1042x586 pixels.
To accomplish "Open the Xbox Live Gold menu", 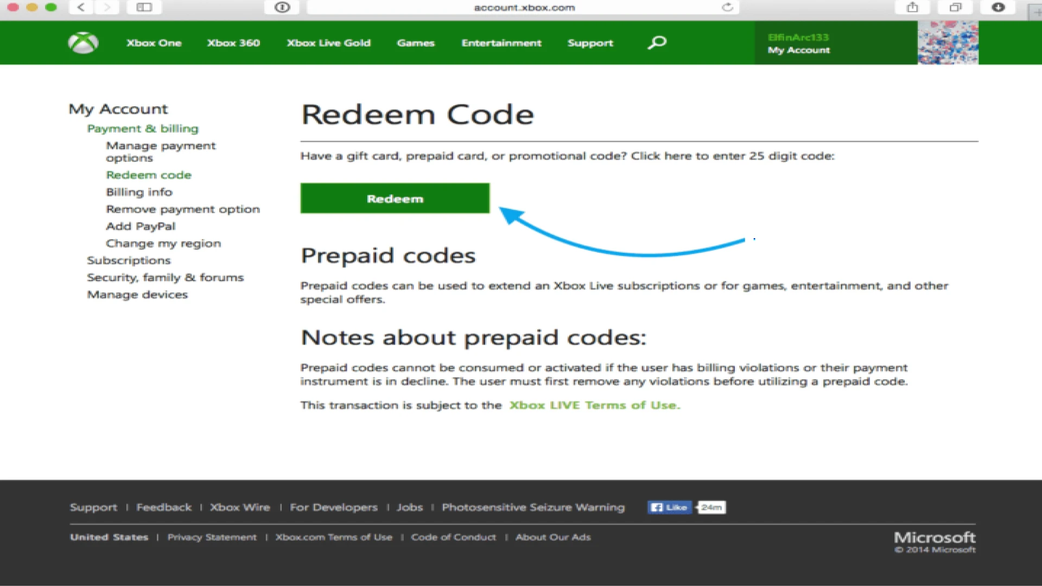I will pyautogui.click(x=328, y=43).
